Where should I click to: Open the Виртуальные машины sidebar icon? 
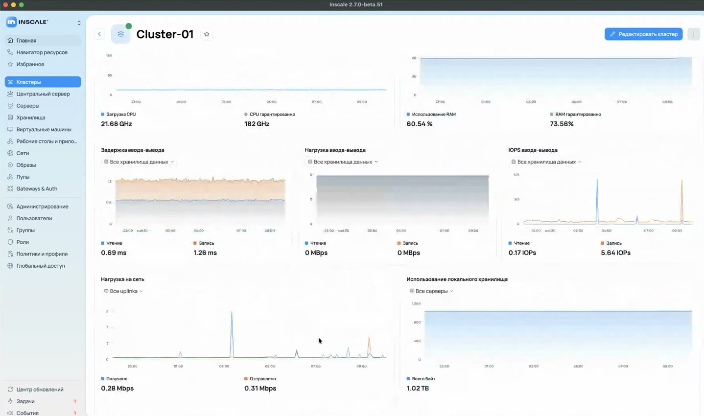point(10,129)
